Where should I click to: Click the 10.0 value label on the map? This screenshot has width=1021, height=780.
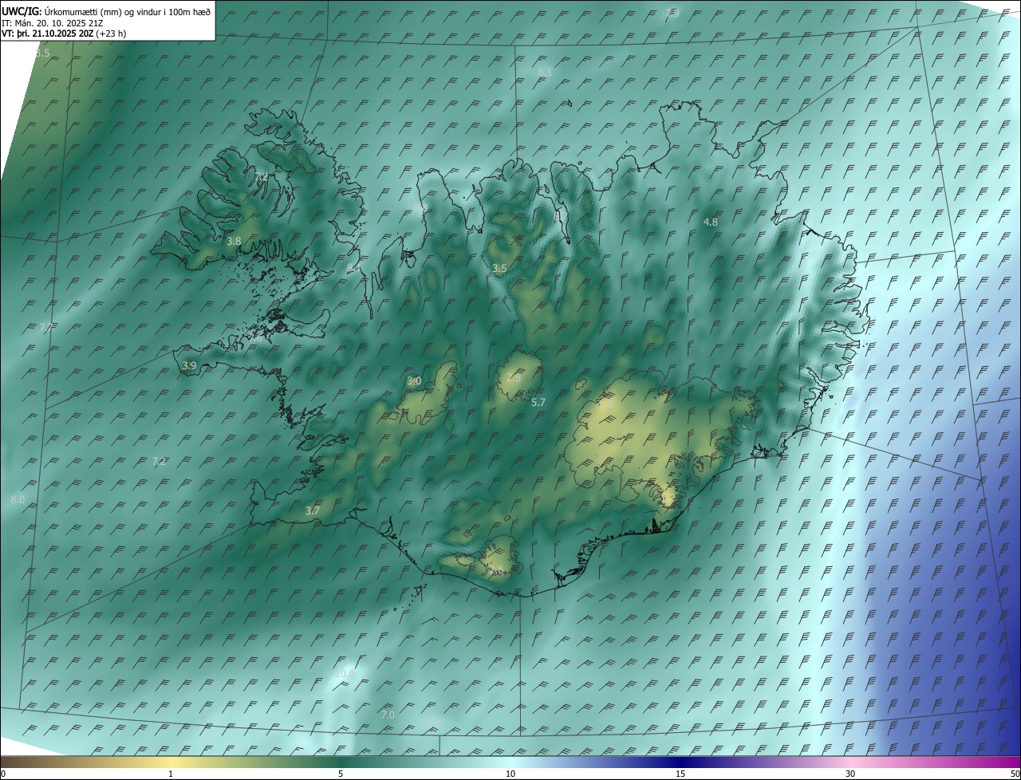click(x=345, y=674)
